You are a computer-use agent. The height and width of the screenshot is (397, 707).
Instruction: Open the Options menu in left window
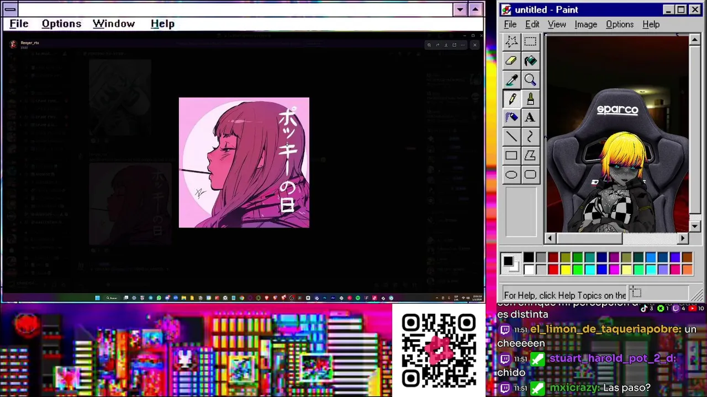tap(61, 24)
